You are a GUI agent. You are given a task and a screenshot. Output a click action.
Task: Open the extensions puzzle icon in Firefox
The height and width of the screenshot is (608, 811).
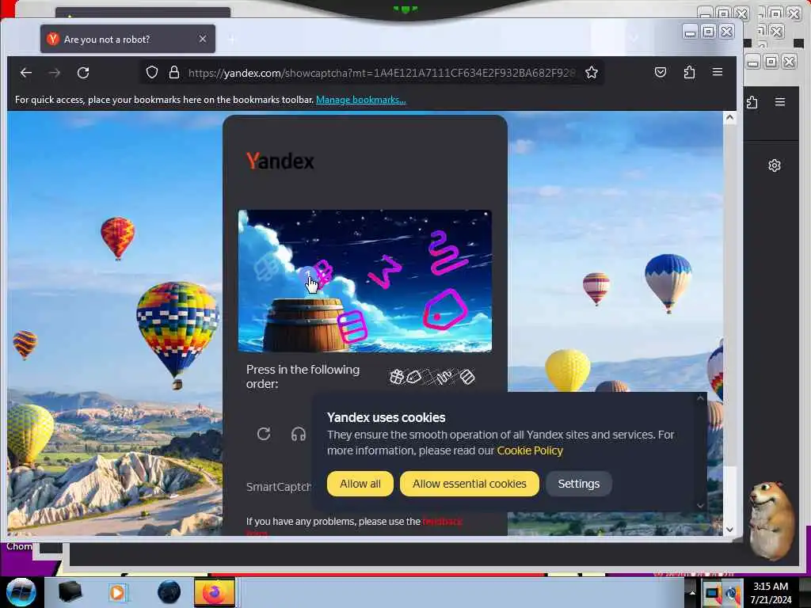point(689,72)
